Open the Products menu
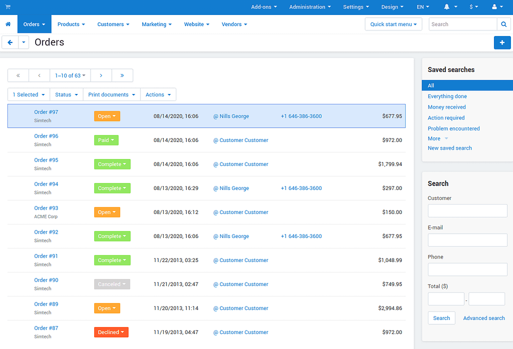 tap(71, 24)
